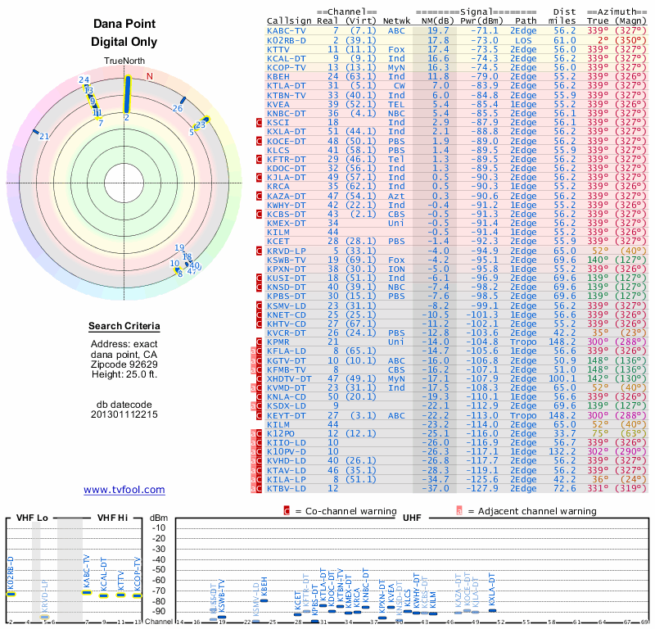The width and height of the screenshot is (655, 629).
Task: Select the KTLA-DT callsign
Action: pyautogui.click(x=287, y=86)
